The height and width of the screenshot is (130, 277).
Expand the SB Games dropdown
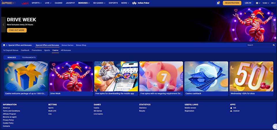pyautogui.click(x=100, y=3)
